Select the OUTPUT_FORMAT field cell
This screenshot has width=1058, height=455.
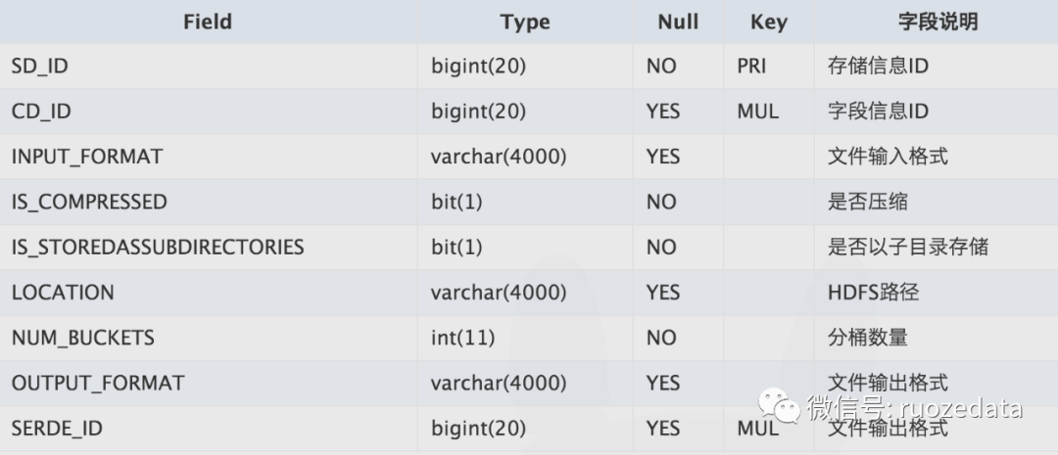pyautogui.click(x=98, y=383)
